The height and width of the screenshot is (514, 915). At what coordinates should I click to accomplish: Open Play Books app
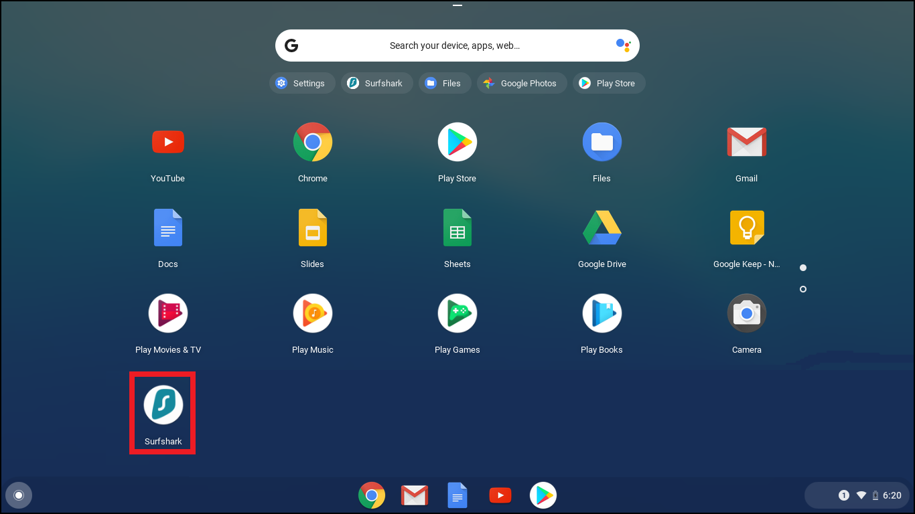[602, 313]
